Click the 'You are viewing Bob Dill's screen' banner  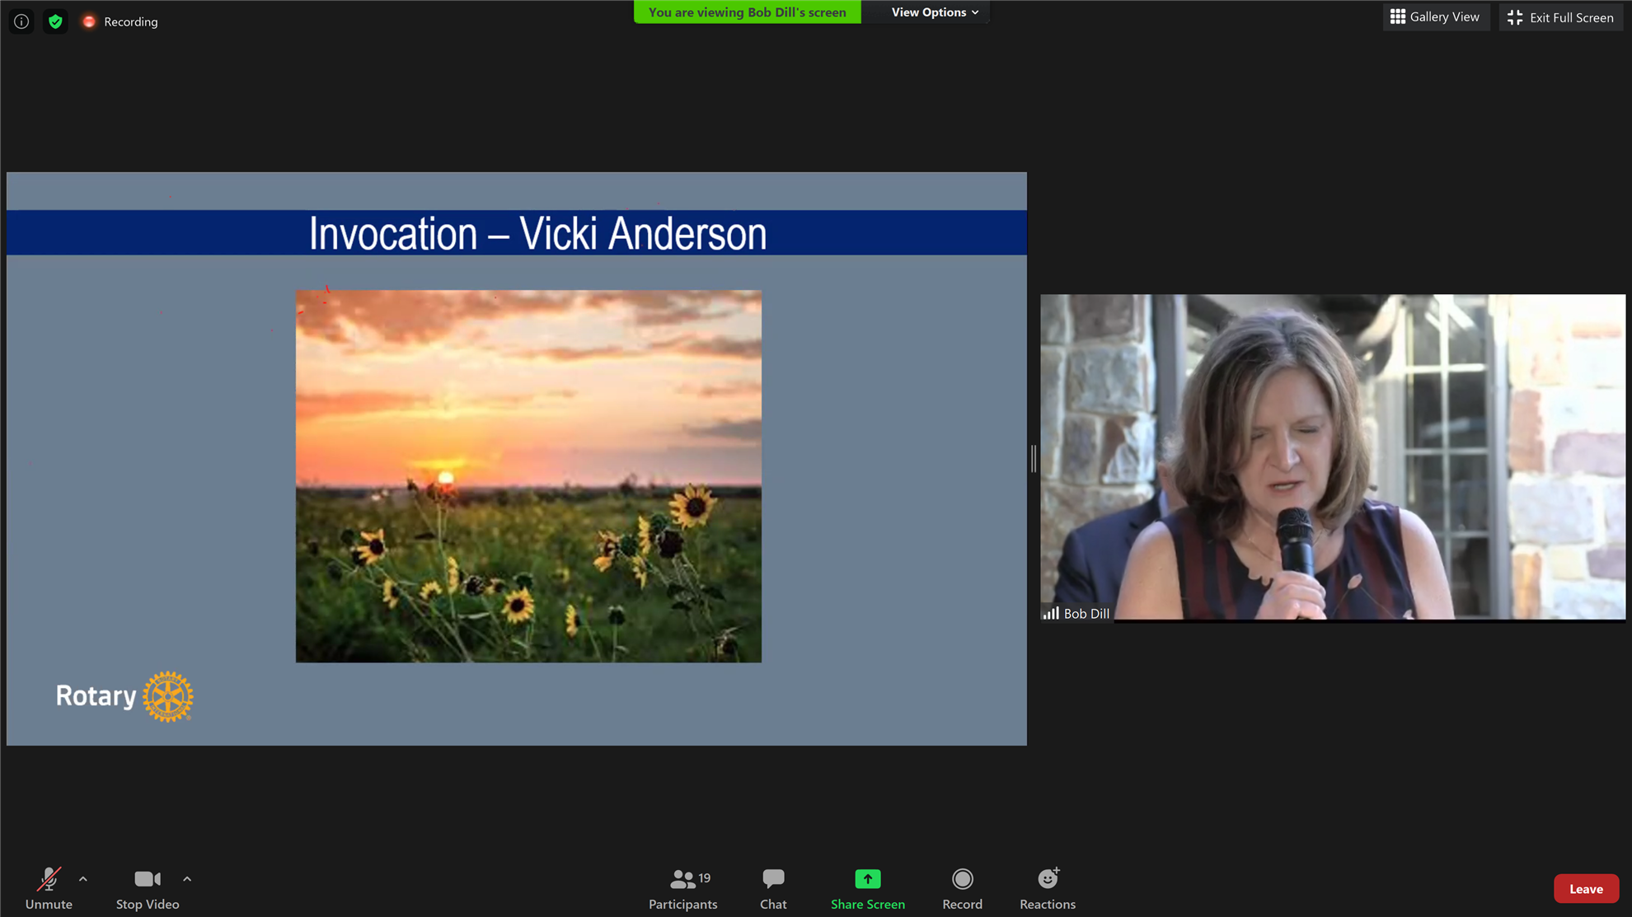pos(747,12)
